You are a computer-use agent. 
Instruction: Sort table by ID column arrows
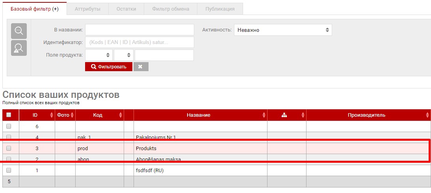pos(52,115)
